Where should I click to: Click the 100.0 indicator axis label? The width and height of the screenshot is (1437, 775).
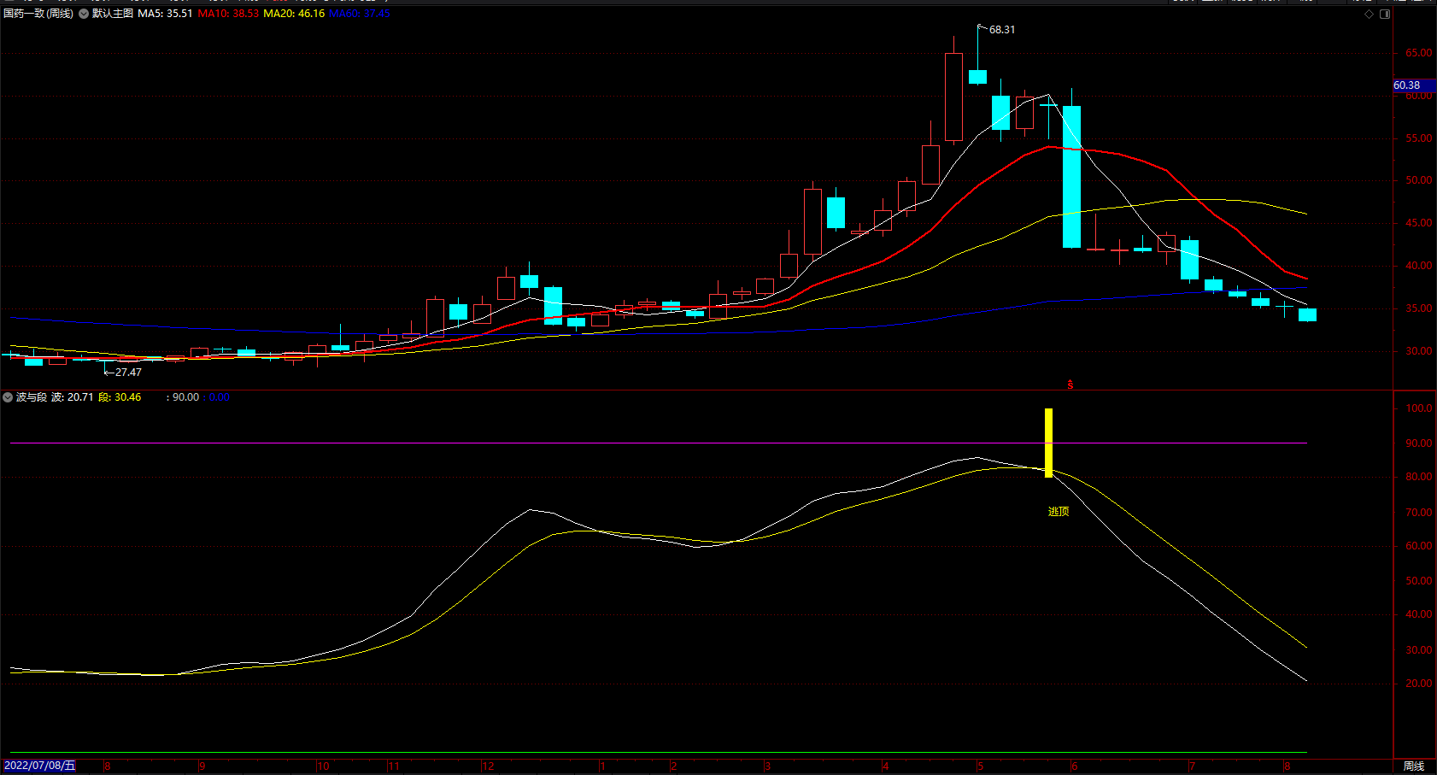pos(1418,408)
